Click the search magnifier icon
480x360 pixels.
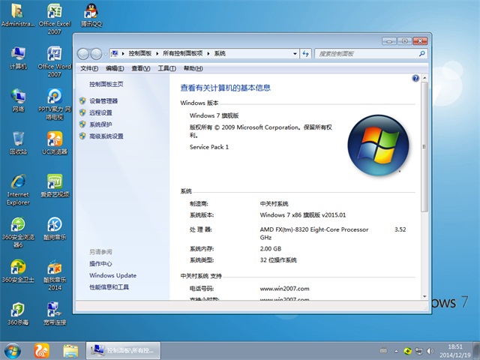[x=421, y=53]
